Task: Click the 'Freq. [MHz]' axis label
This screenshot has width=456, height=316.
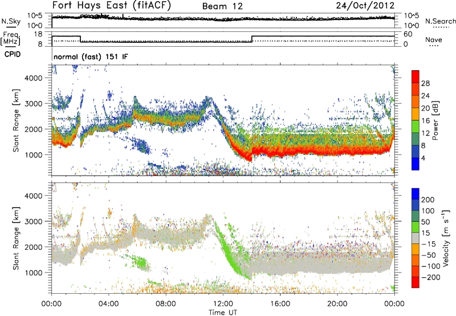Action: (10, 38)
